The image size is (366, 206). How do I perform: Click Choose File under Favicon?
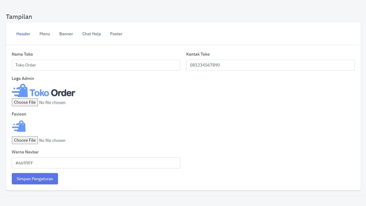[25, 140]
